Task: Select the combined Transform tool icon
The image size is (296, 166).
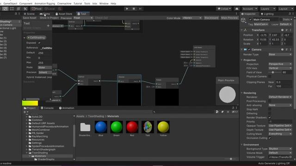Action: pyautogui.click(x=18, y=9)
